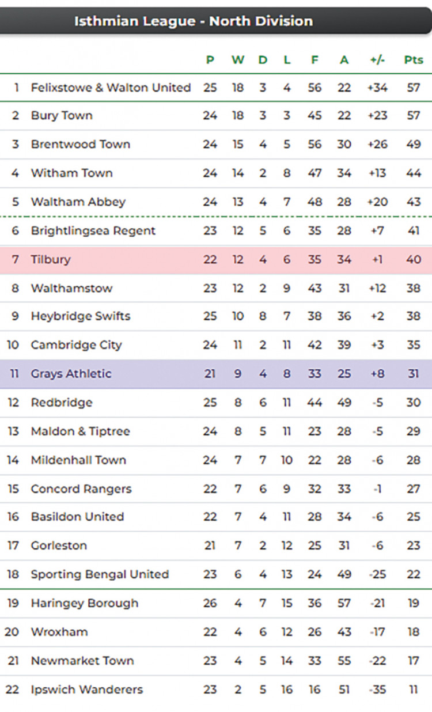Select the Heybridge Swifts row
Screen dimensions: 432x712
[x=216, y=316]
